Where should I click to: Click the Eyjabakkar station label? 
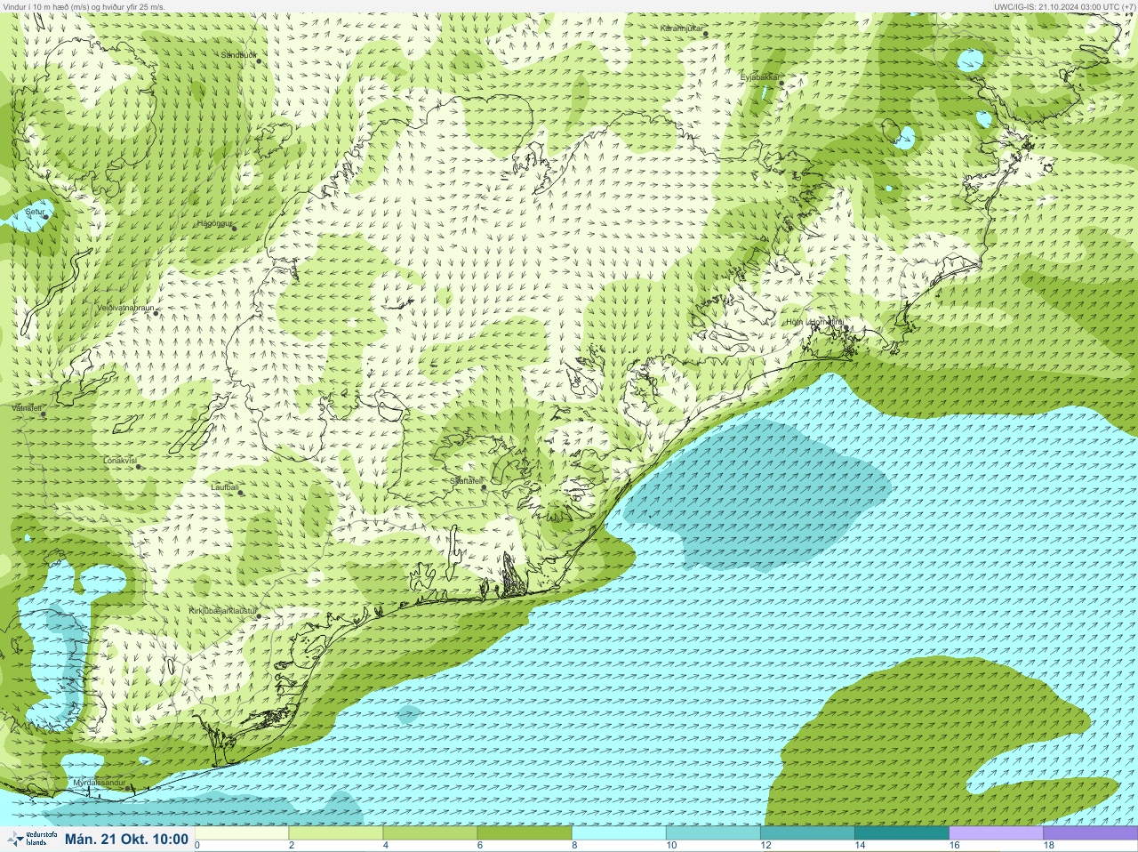coord(760,77)
